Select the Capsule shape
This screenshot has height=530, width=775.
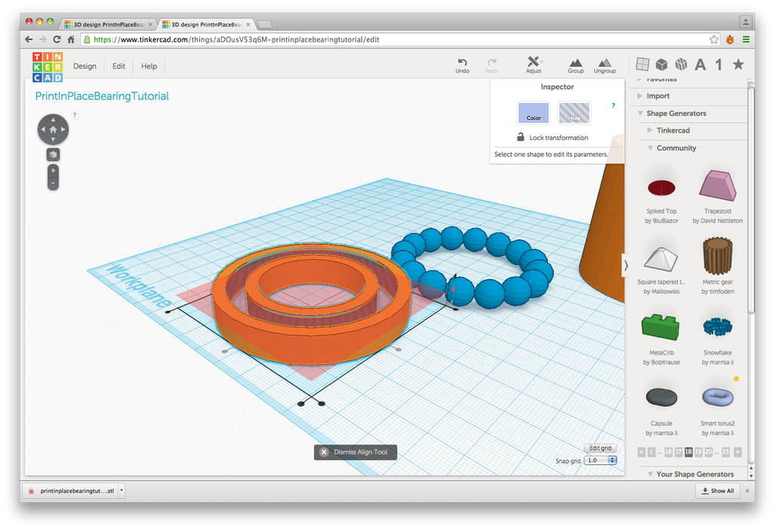tap(661, 397)
